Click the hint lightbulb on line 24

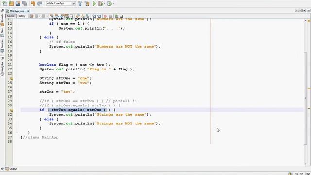pyautogui.click(x=11, y=79)
